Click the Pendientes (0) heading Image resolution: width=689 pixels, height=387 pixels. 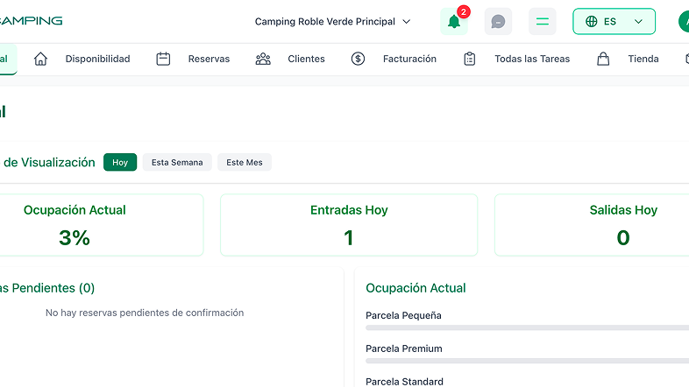pos(47,288)
